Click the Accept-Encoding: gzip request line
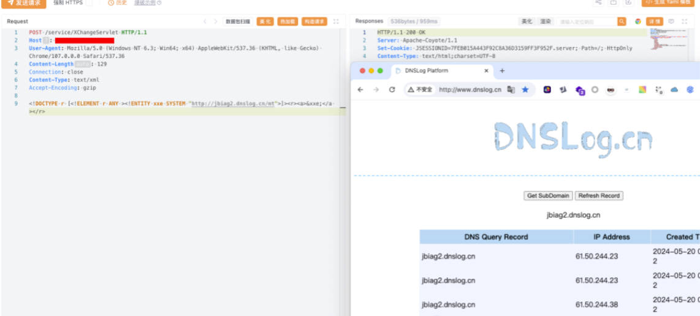Image resolution: width=700 pixels, height=316 pixels. pyautogui.click(x=63, y=87)
